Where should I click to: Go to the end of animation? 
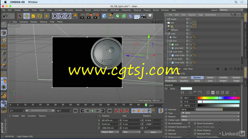pos(109,111)
